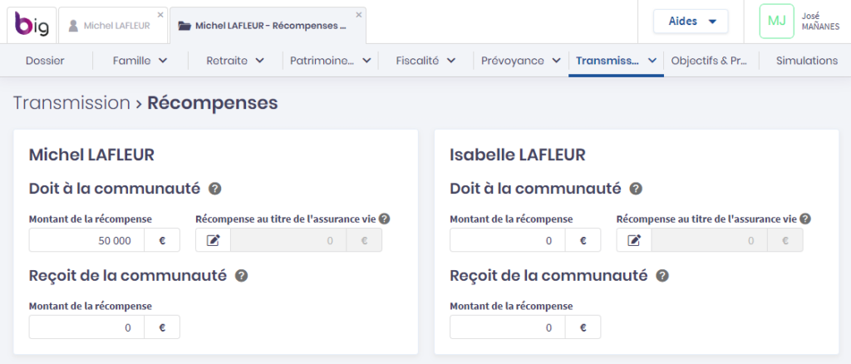Show help for Isabelle's Reçoit de la communauté
851x364 pixels.
662,276
